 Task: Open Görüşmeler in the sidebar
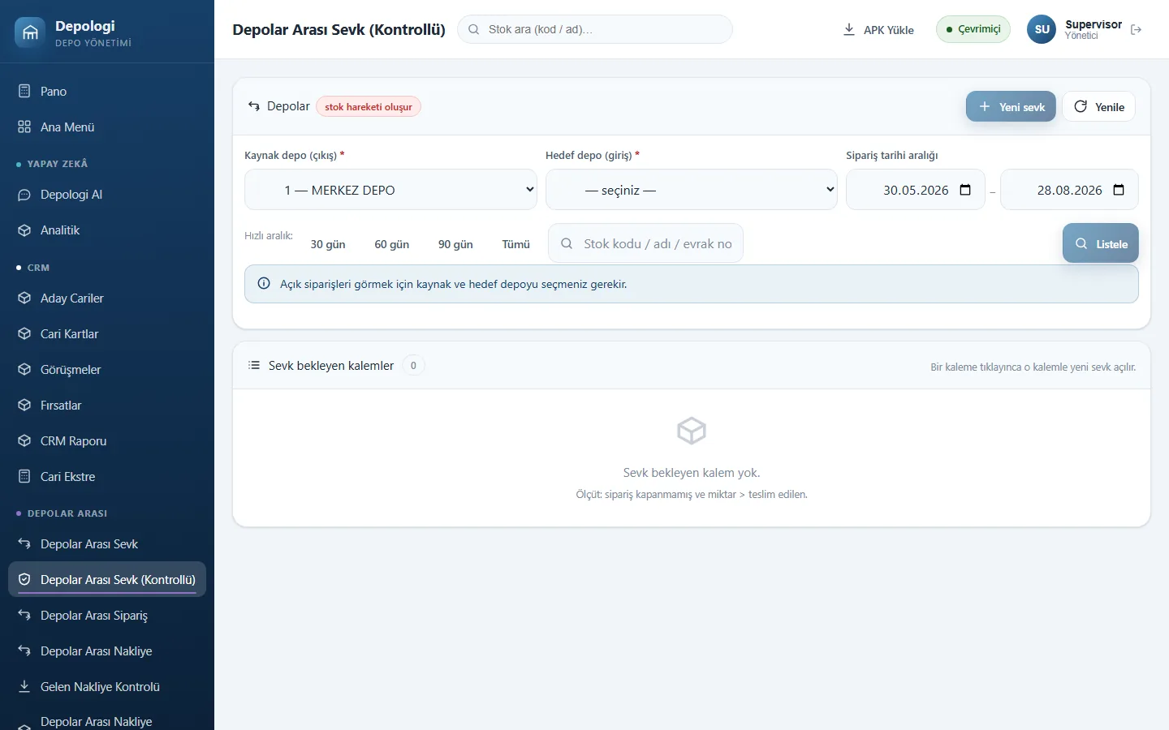tap(107, 370)
